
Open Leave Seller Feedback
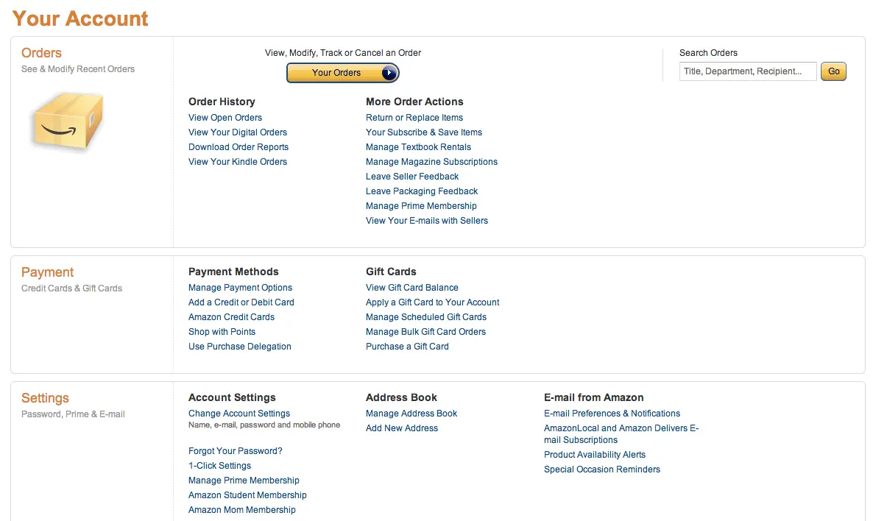pos(411,176)
